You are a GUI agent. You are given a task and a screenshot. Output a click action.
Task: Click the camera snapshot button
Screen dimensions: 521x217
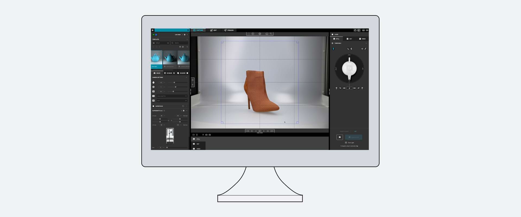pos(340,137)
